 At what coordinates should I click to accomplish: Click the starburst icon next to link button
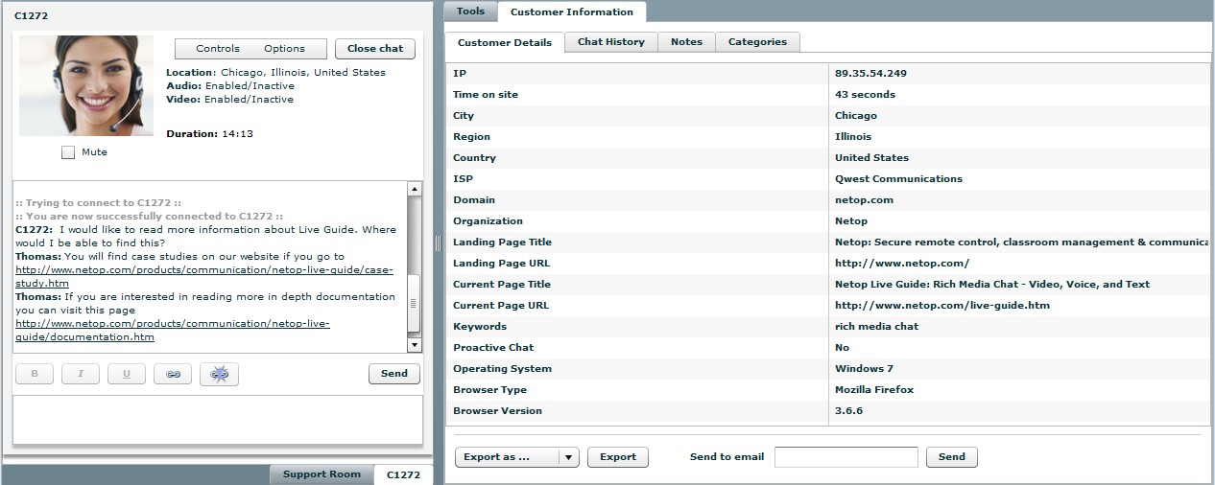(219, 374)
